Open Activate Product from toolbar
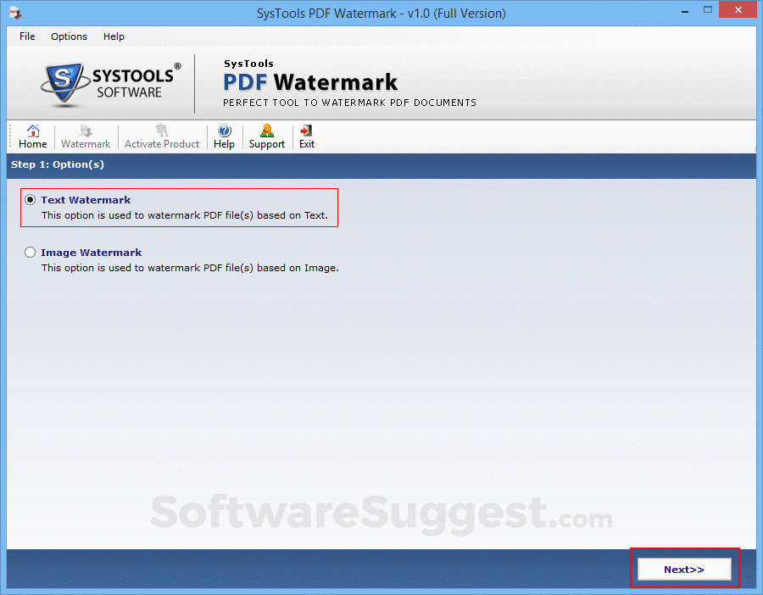Image resolution: width=763 pixels, height=595 pixels. (x=162, y=136)
